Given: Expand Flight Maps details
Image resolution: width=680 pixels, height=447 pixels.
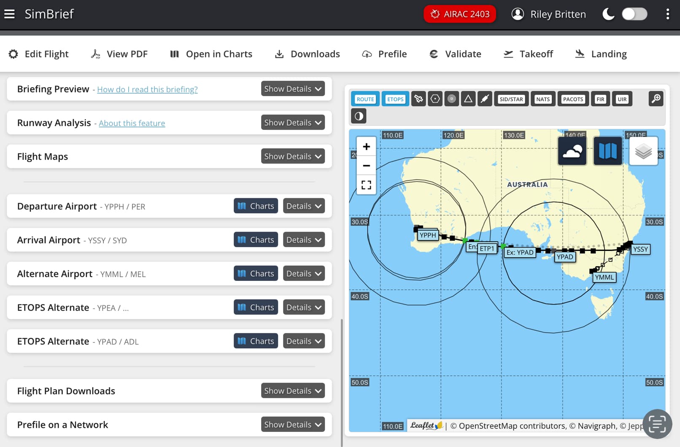Looking at the screenshot, I should tap(293, 156).
